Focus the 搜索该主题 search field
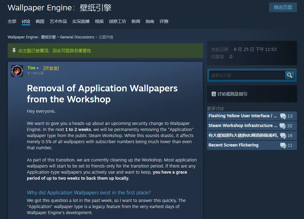This screenshot has height=219, width=304. 247,75
